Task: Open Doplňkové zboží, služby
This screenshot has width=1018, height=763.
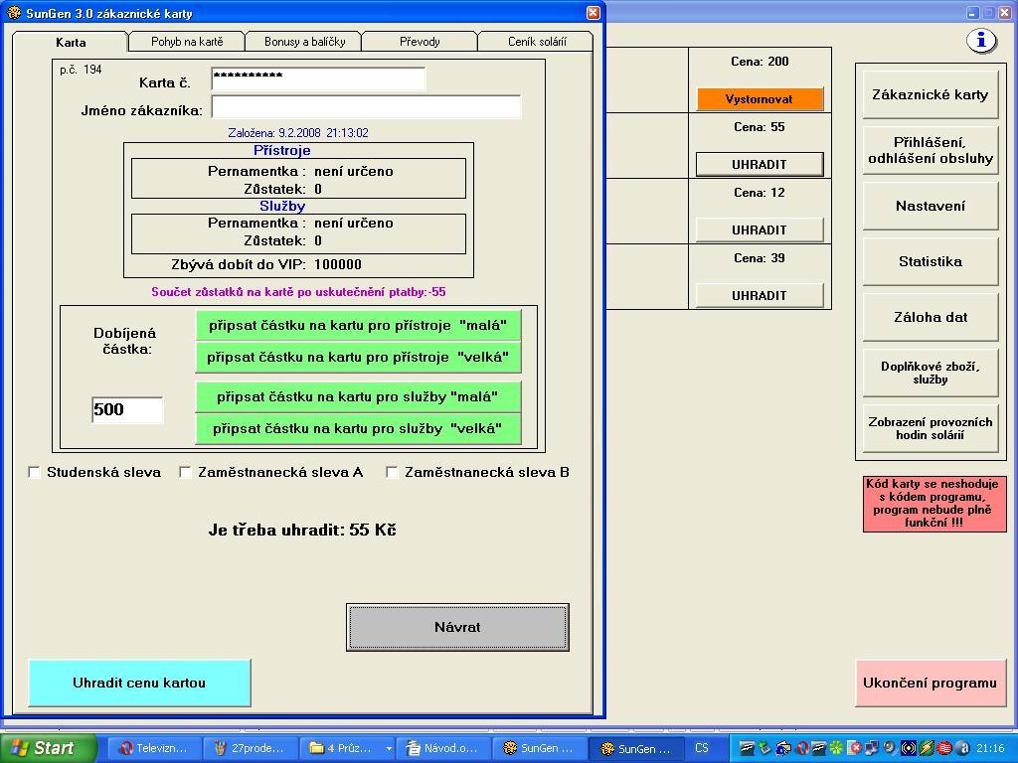Action: click(931, 374)
